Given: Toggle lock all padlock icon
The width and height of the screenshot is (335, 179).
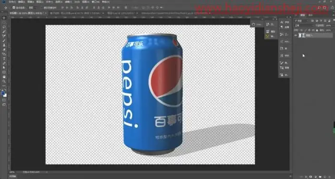Looking at the screenshot, I should [x=317, y=30].
